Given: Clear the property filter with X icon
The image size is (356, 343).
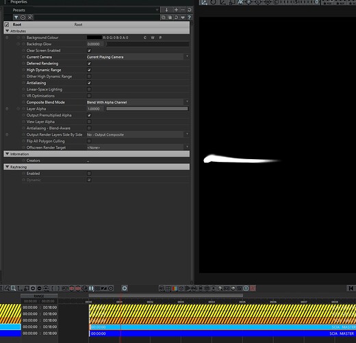Looking at the screenshot, I should [x=30, y=17].
